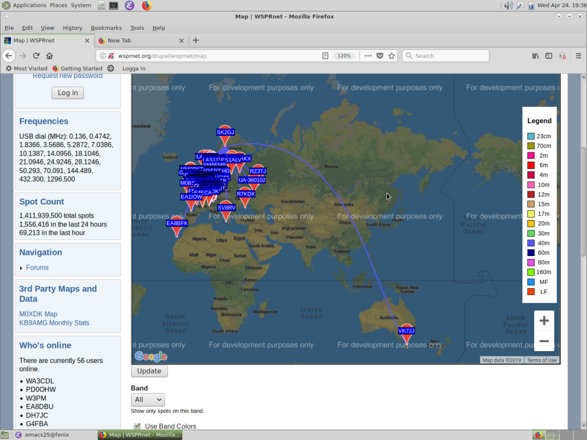Show sidebars icon in toolbar

point(549,56)
